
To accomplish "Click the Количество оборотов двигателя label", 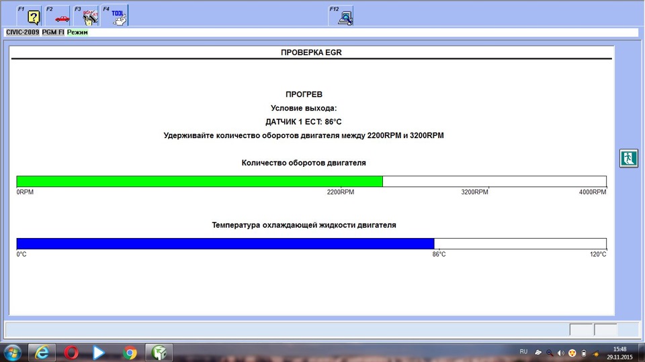I will 304,163.
